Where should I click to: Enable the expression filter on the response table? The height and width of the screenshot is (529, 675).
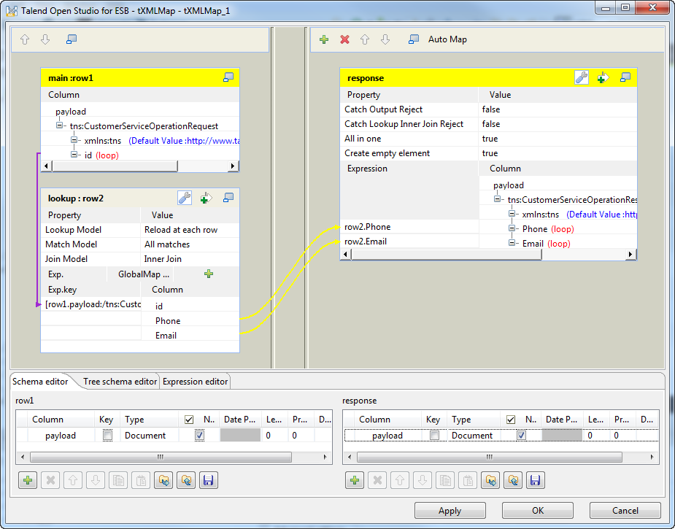click(x=603, y=77)
